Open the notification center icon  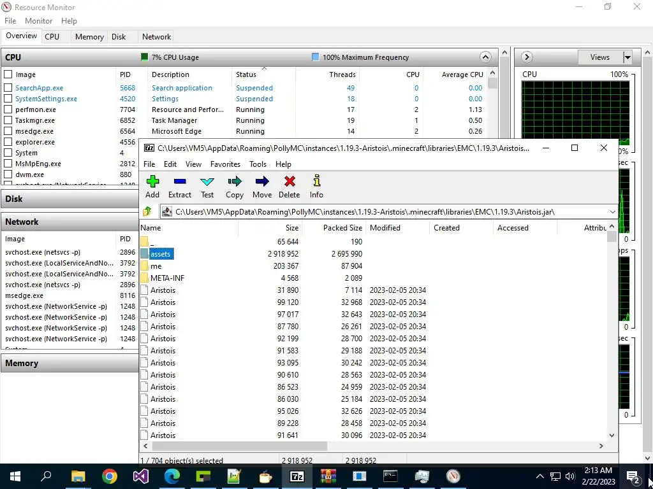633,476
